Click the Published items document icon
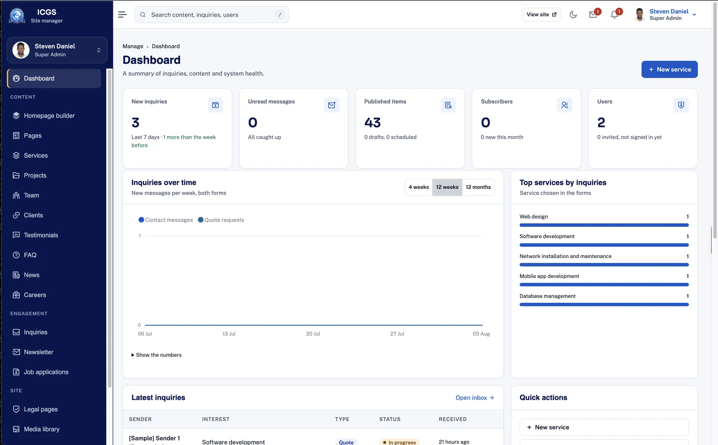 [x=448, y=105]
